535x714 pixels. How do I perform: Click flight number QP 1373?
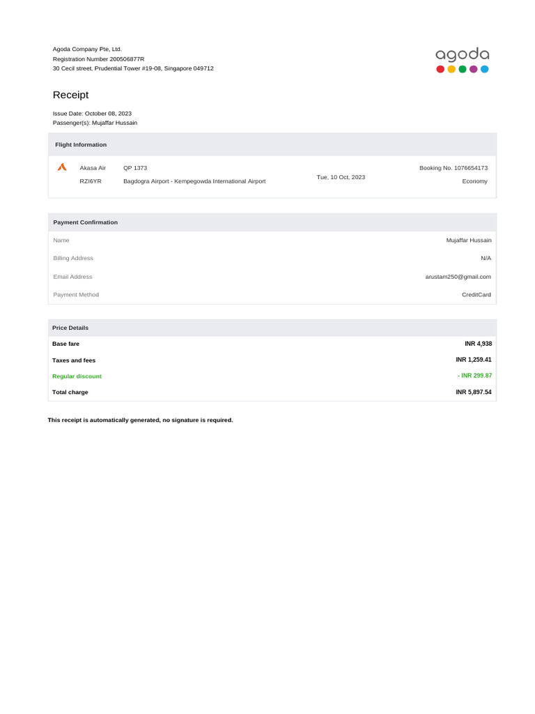click(135, 167)
